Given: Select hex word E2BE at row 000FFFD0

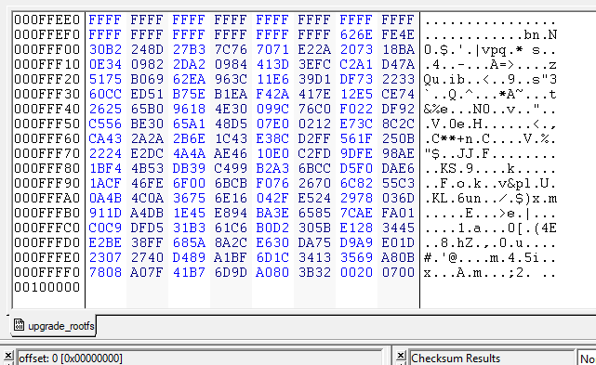Looking at the screenshot, I should point(105,242).
